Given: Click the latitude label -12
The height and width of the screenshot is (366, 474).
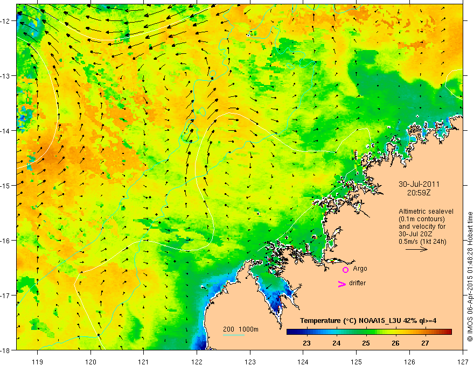Looking at the screenshot, I should click(5, 21).
